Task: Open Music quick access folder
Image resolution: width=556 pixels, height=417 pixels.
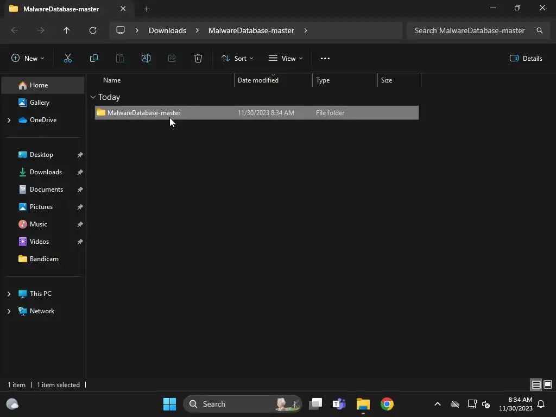Action: 43,224
